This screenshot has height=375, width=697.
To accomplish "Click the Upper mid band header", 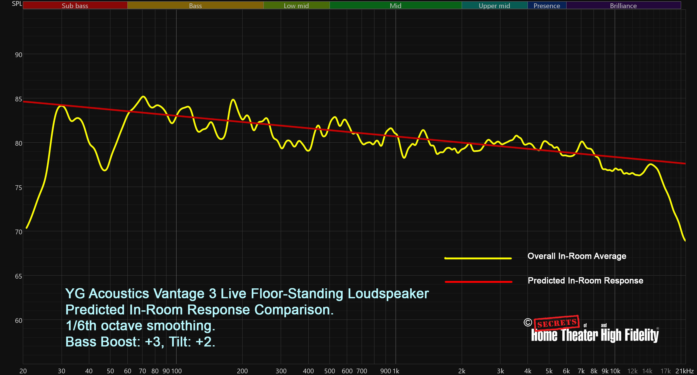I will [x=494, y=6].
